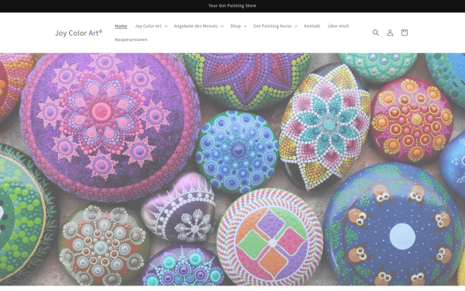Expand the Dot Painting Kurse dropdown

275,26
